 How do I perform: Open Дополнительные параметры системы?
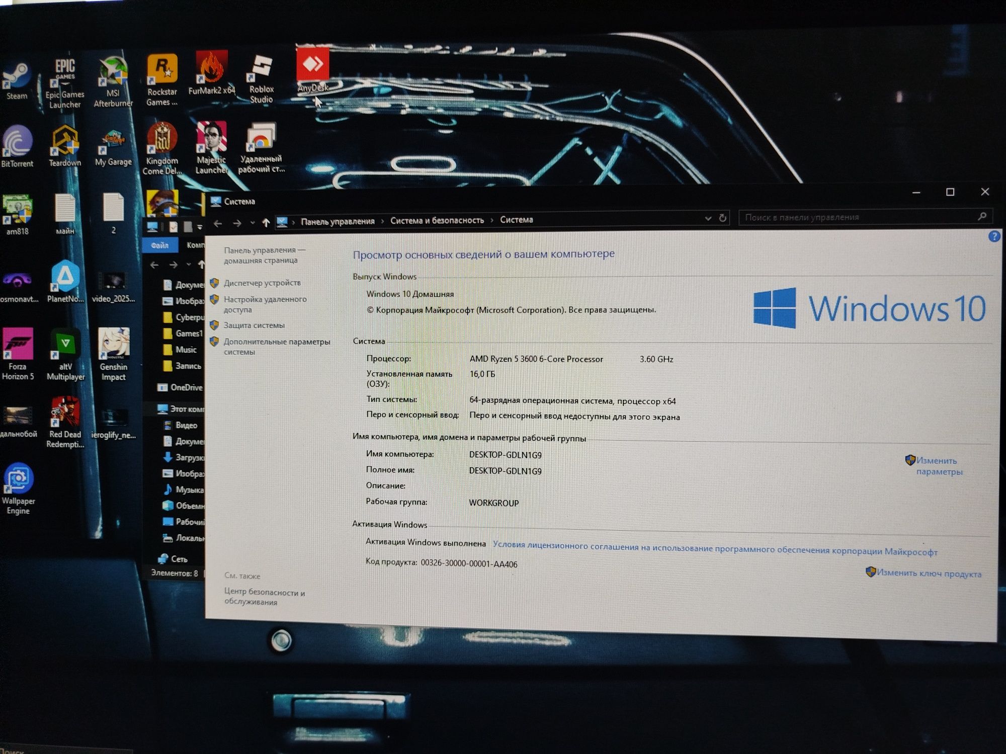tap(277, 346)
